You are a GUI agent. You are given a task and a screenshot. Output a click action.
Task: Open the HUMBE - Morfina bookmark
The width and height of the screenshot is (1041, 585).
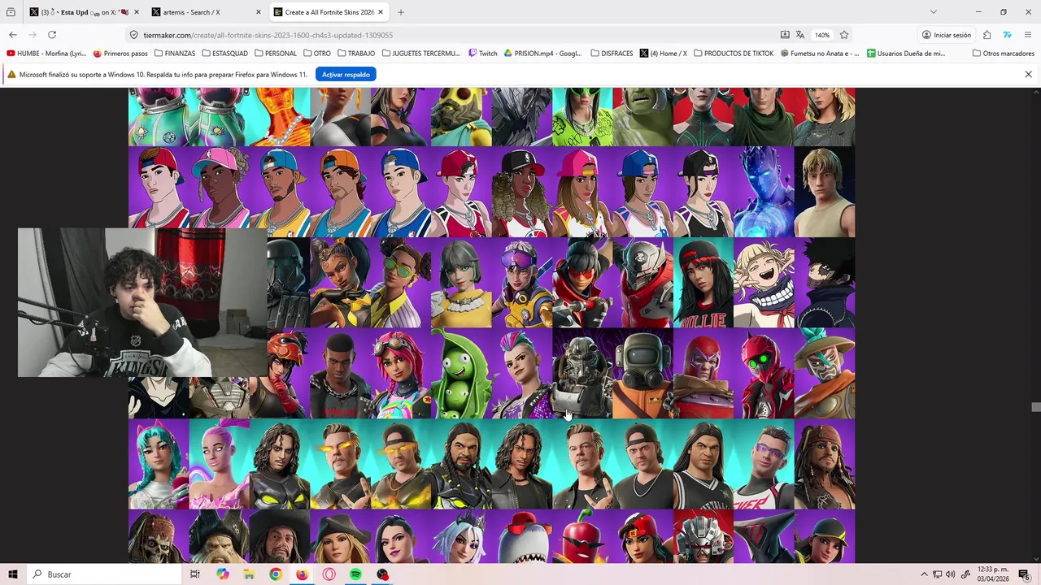pyautogui.click(x=46, y=54)
